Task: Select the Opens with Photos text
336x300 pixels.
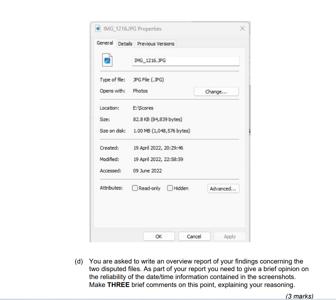Action: [140, 91]
